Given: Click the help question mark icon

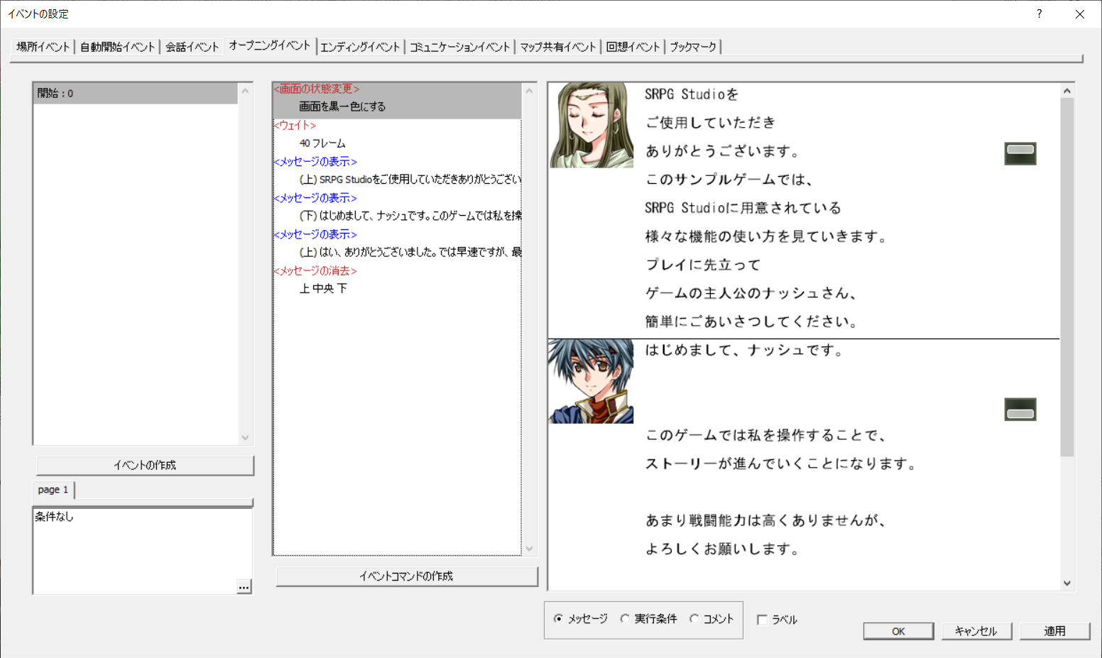Looking at the screenshot, I should click(x=1039, y=13).
